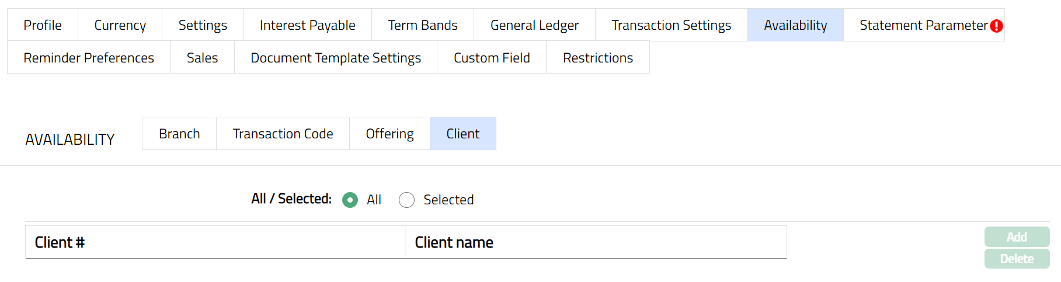Show availability by Branch

click(179, 134)
